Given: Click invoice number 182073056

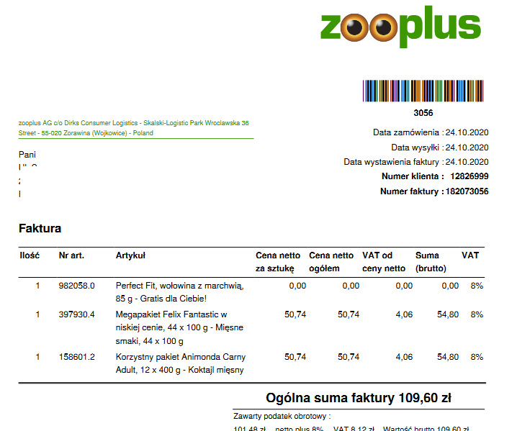Looking at the screenshot, I should pyautogui.click(x=467, y=191).
